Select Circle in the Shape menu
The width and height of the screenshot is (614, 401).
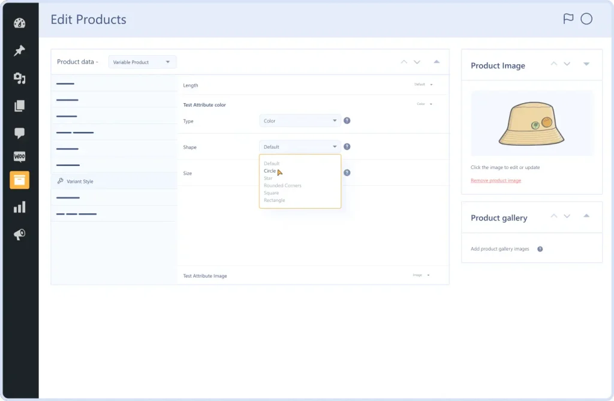point(270,171)
